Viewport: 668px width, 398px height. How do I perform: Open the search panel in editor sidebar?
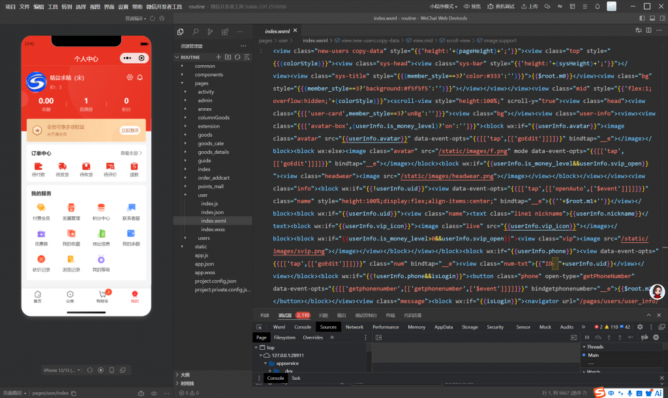(195, 31)
